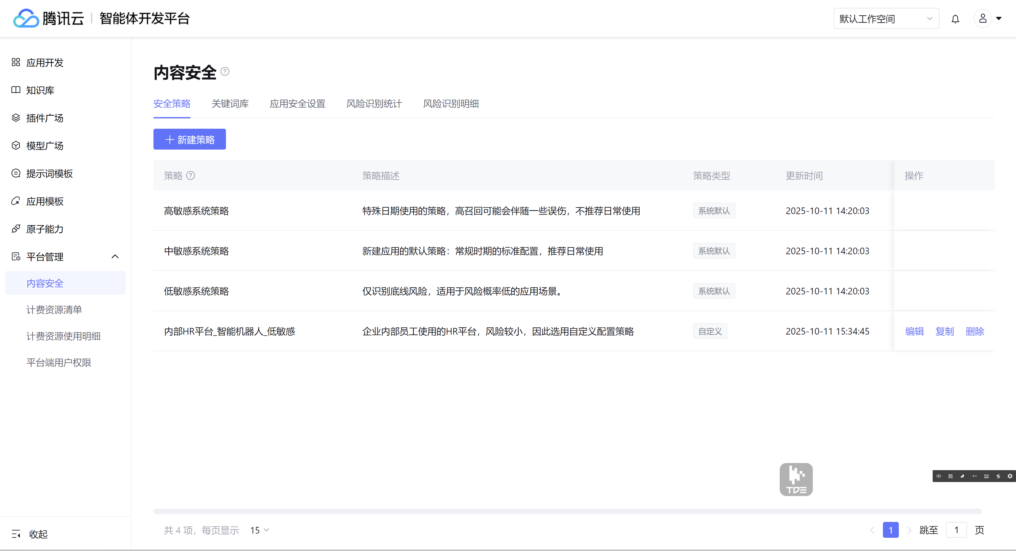Viewport: 1016px width, 551px height.
Task: Click question mark icon next to 策略 header
Action: point(190,176)
